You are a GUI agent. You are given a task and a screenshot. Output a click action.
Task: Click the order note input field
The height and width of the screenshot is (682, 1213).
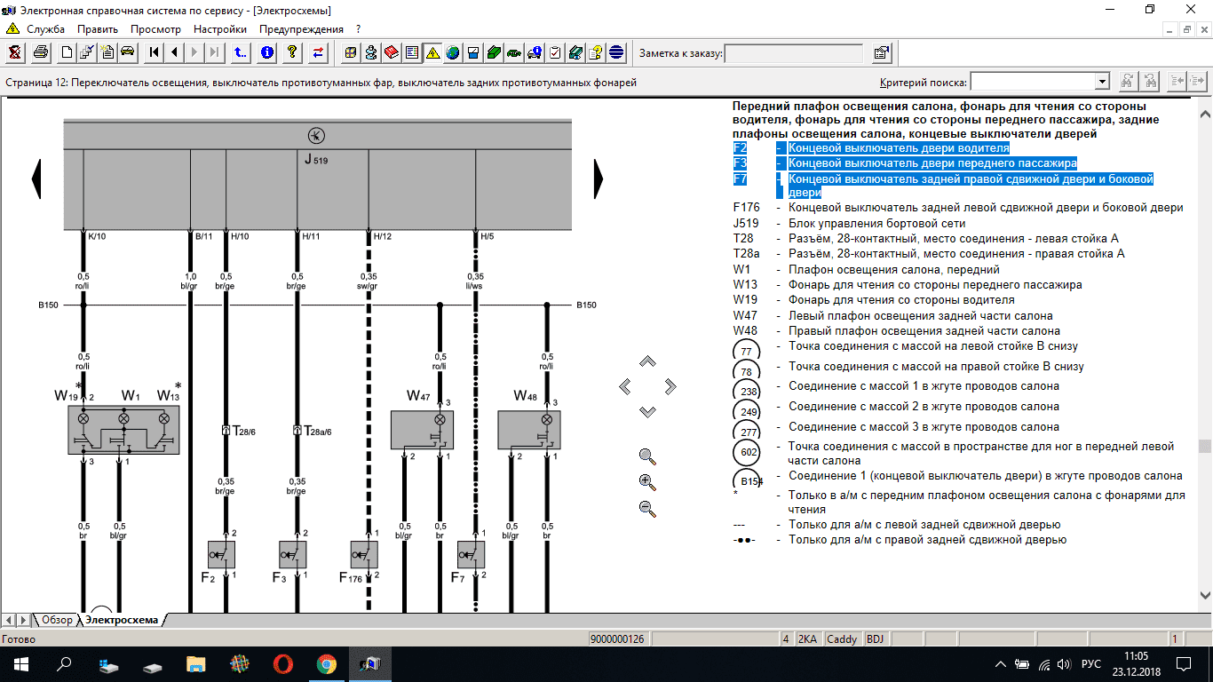click(x=793, y=53)
